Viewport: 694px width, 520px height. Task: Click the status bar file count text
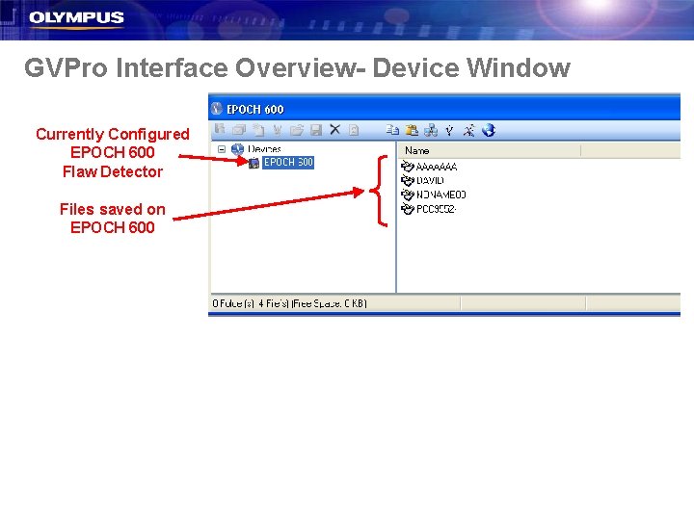pyautogui.click(x=289, y=303)
